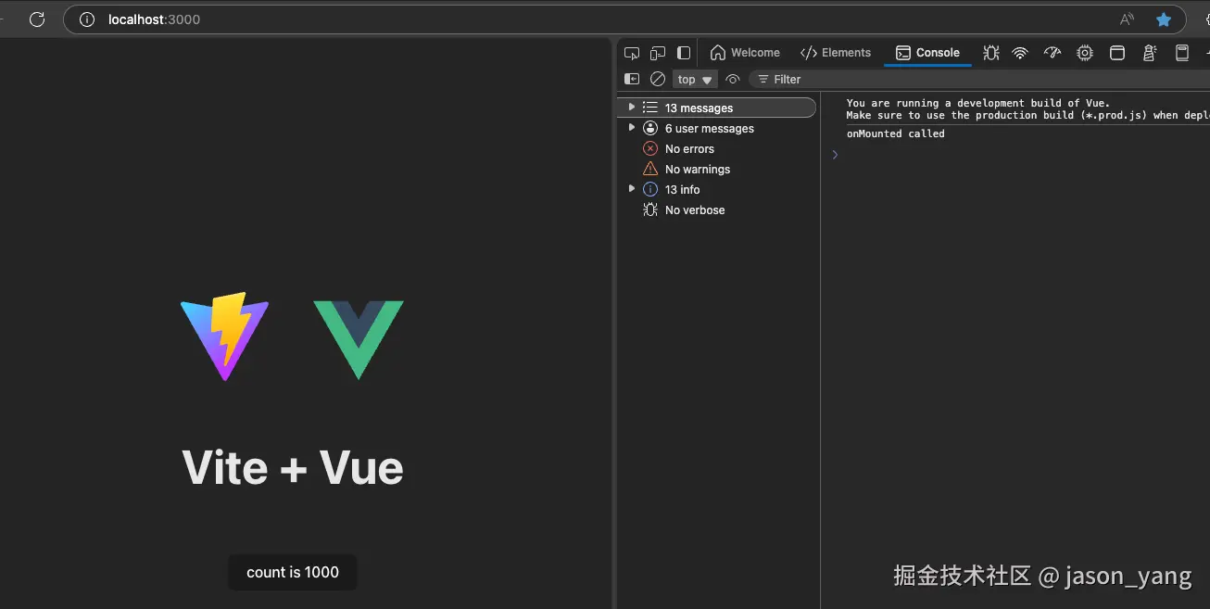Click the user messages person icon

click(650, 128)
